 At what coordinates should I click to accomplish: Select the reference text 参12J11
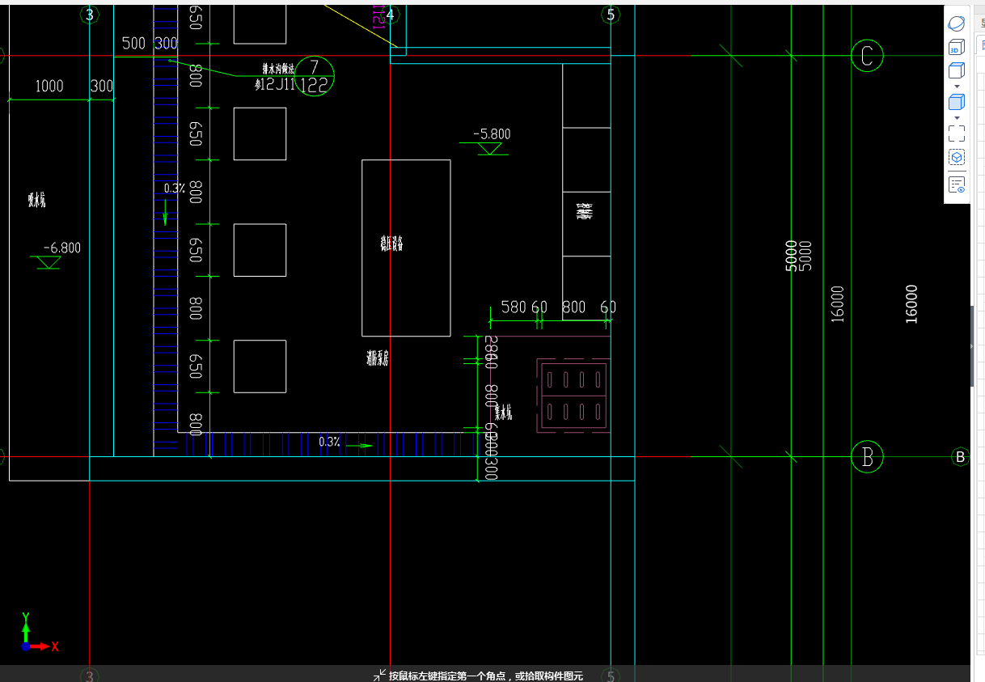point(275,85)
